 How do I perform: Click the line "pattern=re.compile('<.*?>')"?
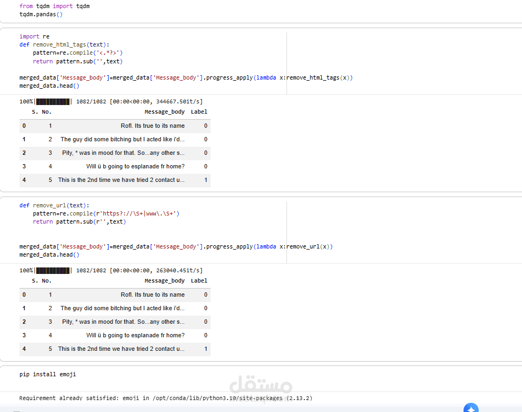pyautogui.click(x=77, y=53)
